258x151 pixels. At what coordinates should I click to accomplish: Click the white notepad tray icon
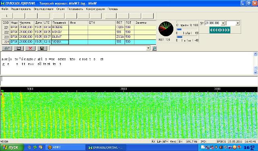point(203,147)
